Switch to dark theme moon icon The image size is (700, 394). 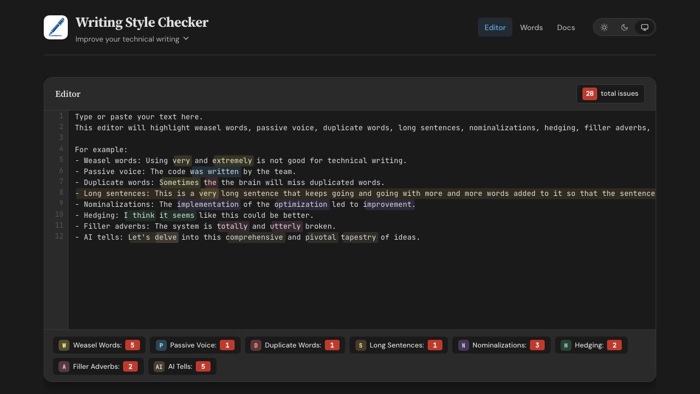tap(625, 27)
